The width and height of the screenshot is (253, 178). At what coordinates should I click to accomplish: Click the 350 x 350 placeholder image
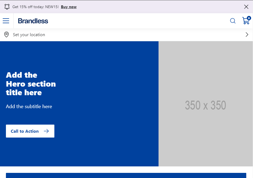click(x=206, y=104)
